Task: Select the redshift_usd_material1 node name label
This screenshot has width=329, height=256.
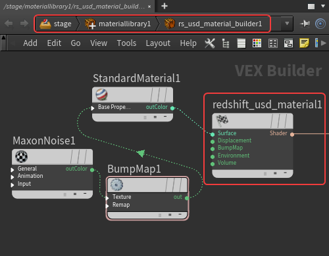Action: point(267,104)
